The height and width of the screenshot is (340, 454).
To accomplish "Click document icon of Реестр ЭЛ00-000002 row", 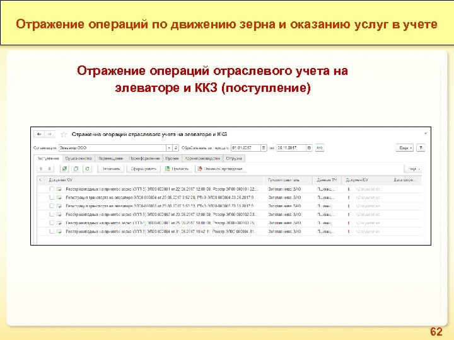I will tap(59, 215).
